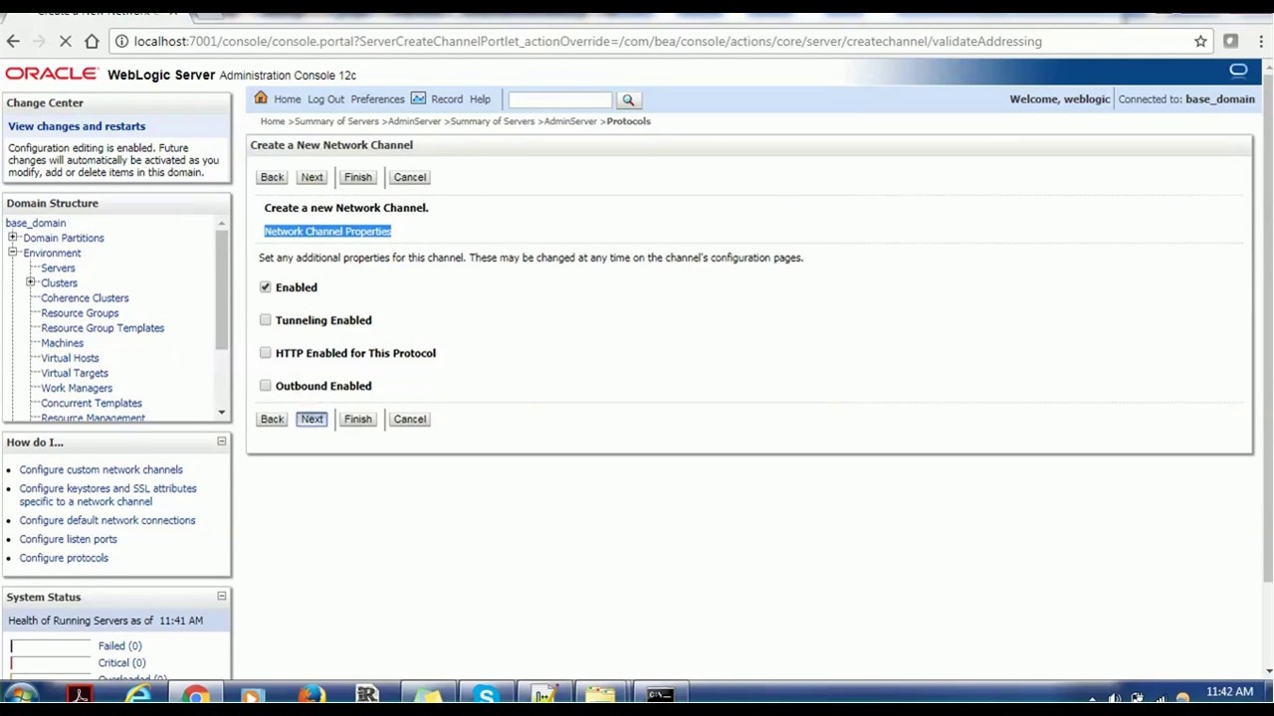Open Configure custom network channels help link
The height and width of the screenshot is (716, 1274).
[101, 469]
